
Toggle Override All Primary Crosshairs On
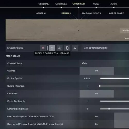(96, 124)
